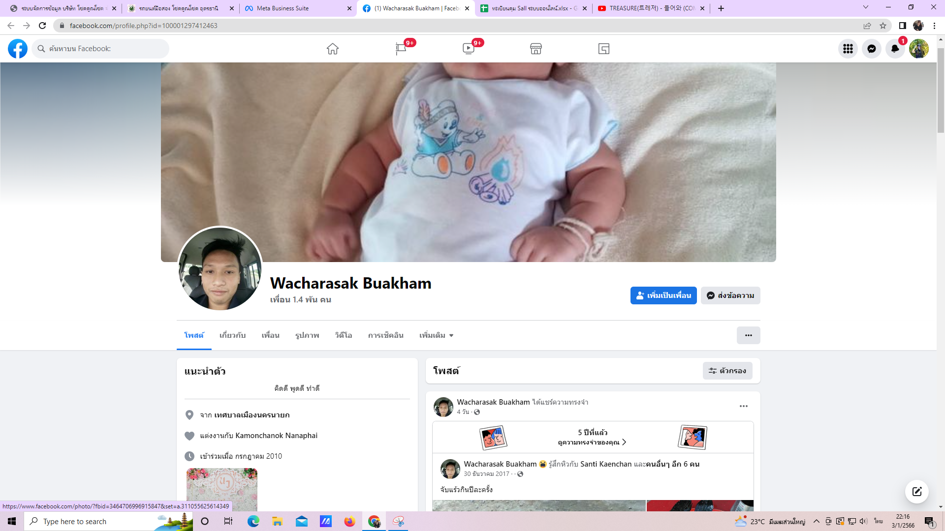Bookmark this page with star icon

(883, 26)
